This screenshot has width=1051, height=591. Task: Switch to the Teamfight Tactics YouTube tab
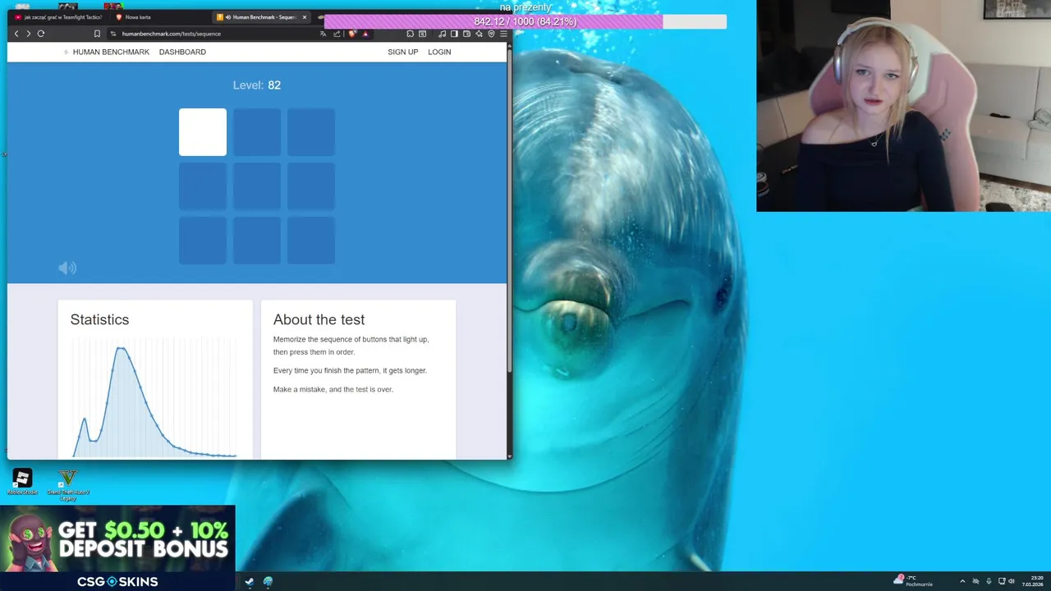57,17
